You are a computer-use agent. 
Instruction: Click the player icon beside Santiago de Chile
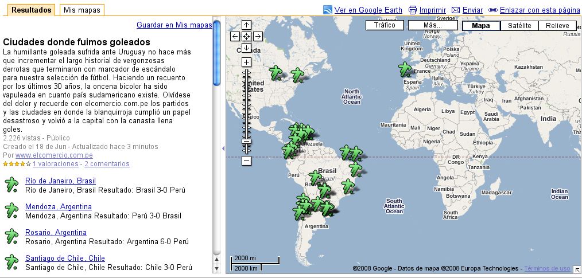point(12,262)
